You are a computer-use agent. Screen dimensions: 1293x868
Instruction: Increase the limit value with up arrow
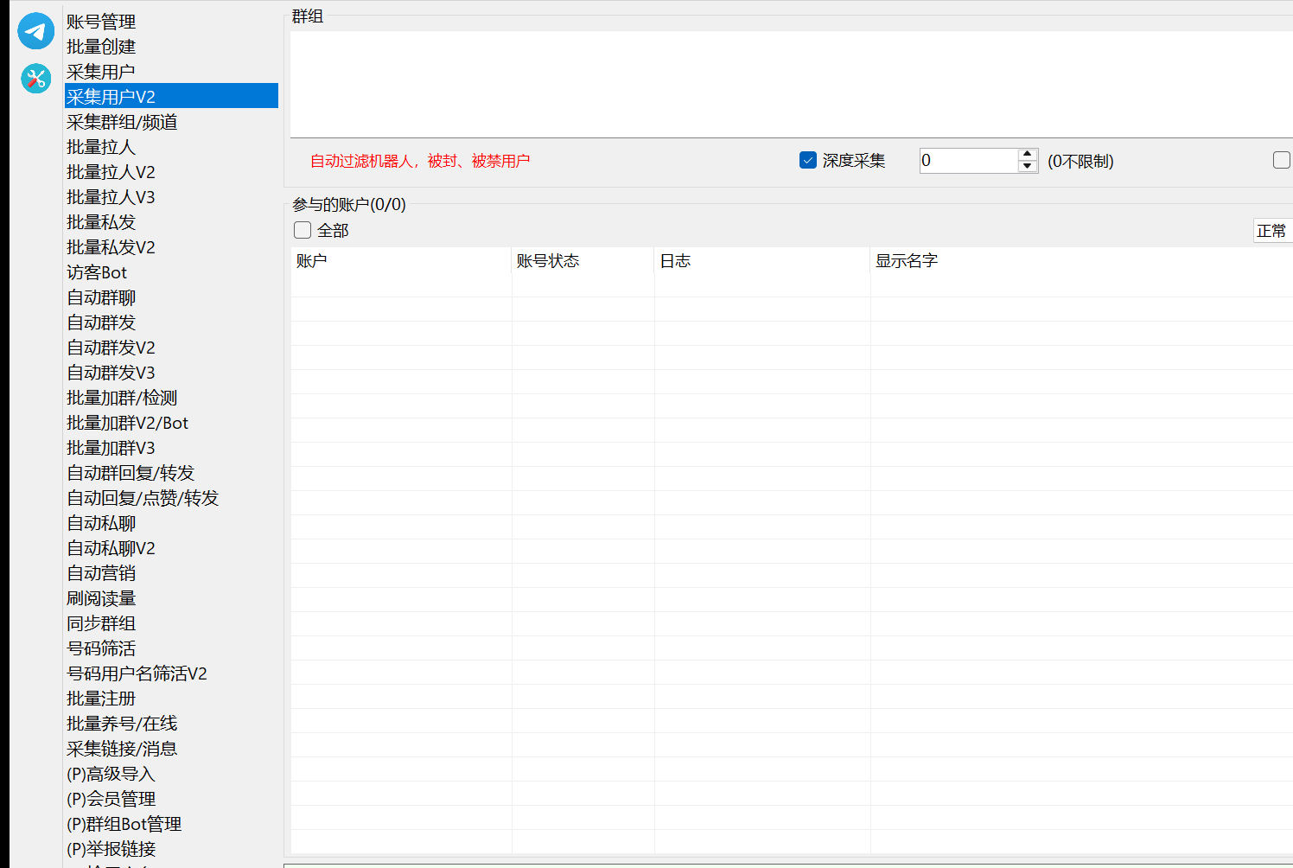coord(1028,154)
